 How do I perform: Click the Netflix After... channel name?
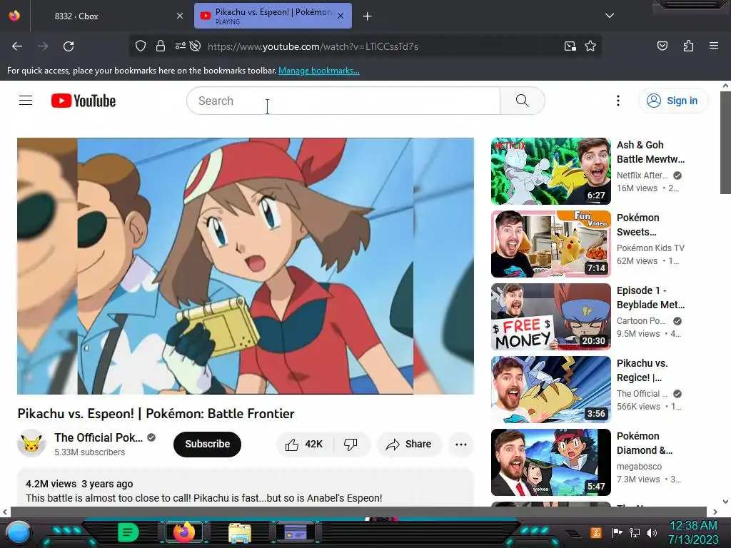tap(642, 176)
